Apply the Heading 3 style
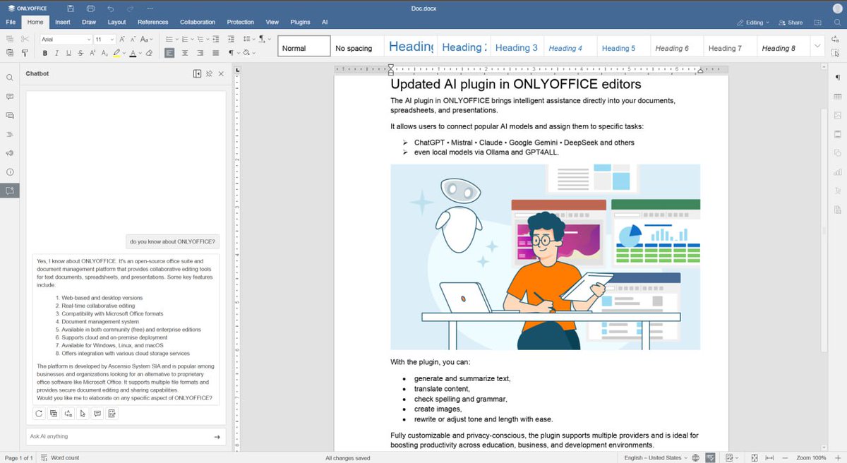Image resolution: width=847 pixels, height=463 pixels. point(516,48)
